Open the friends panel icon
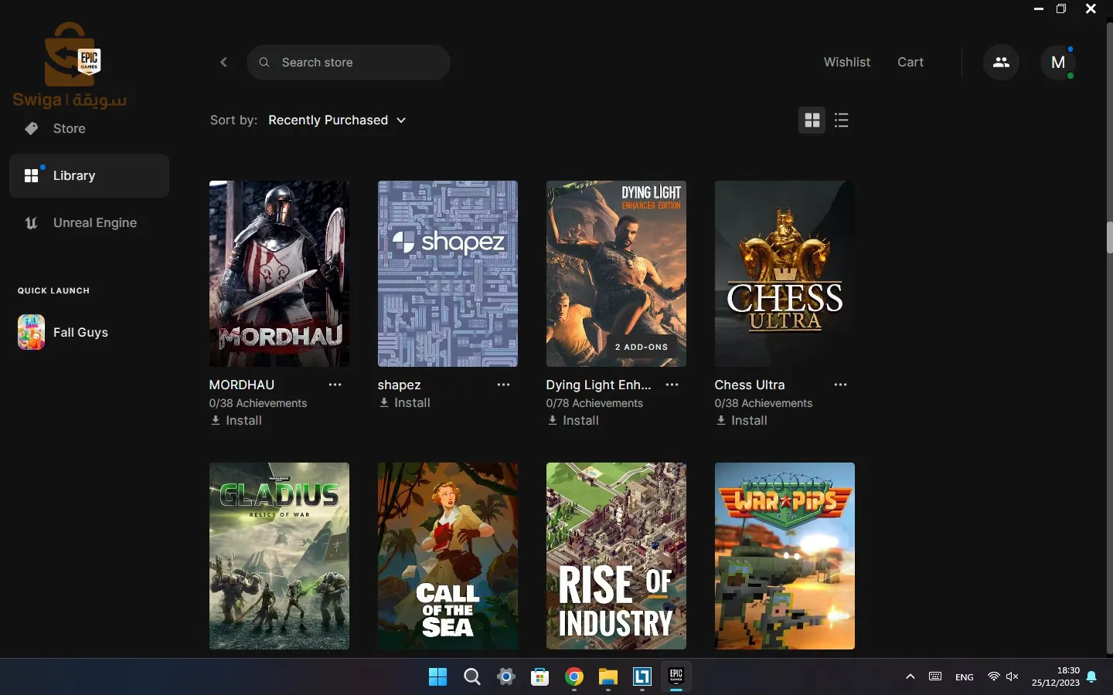This screenshot has height=695, width=1113. (x=1000, y=62)
